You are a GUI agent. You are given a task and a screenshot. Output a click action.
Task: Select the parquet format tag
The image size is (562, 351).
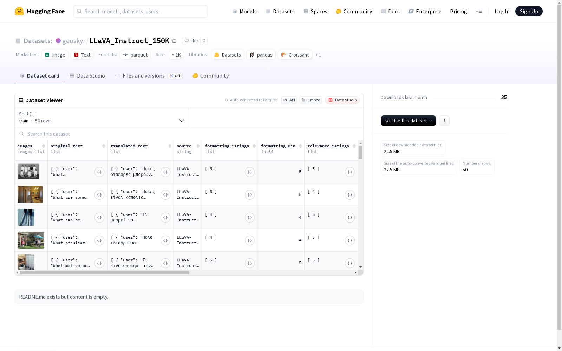[135, 55]
